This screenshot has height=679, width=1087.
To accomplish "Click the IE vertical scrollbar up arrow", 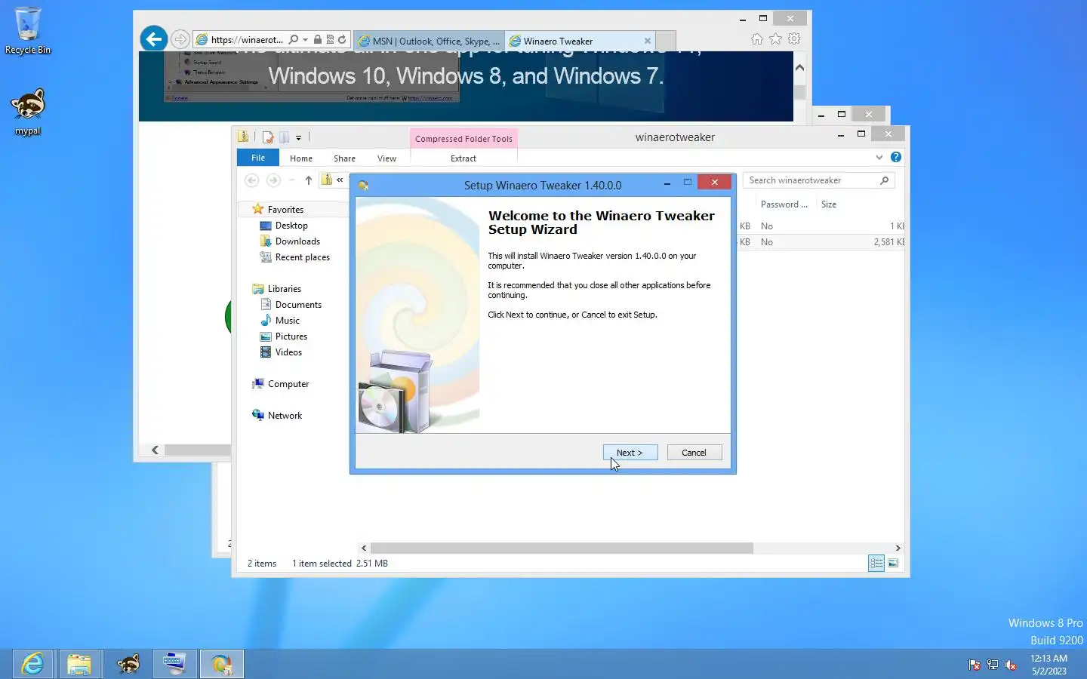I will (800, 67).
